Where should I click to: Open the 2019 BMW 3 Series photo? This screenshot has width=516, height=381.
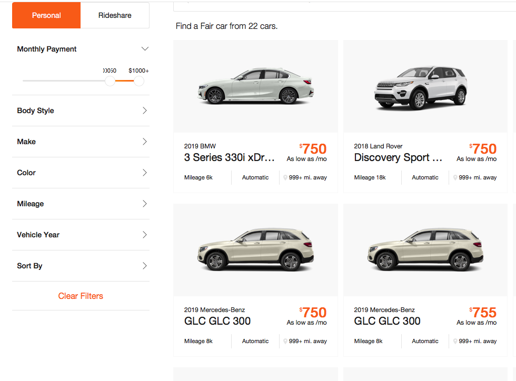255,86
